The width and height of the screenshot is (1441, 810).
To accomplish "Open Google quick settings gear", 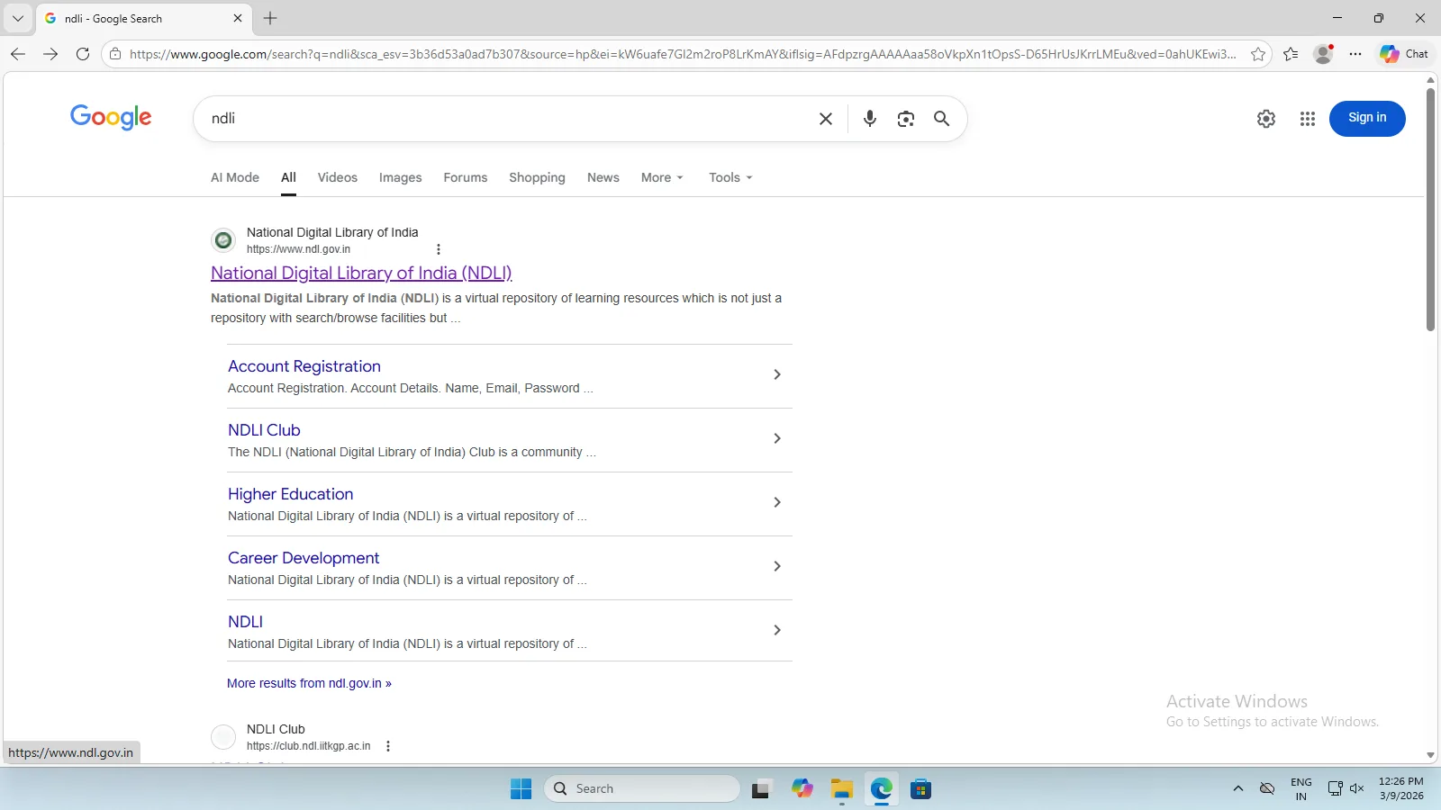I will (1265, 119).
